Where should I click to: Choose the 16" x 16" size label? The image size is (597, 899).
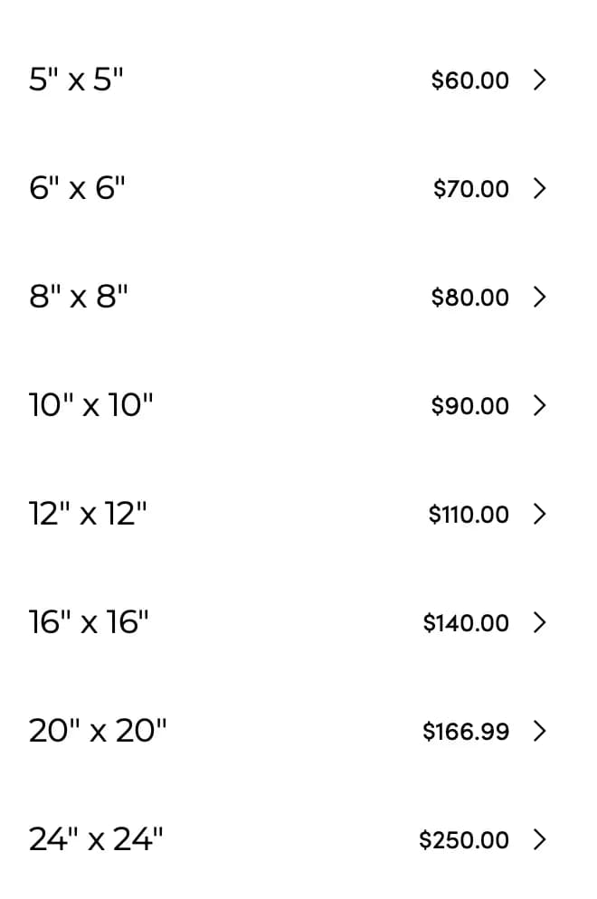[89, 621]
